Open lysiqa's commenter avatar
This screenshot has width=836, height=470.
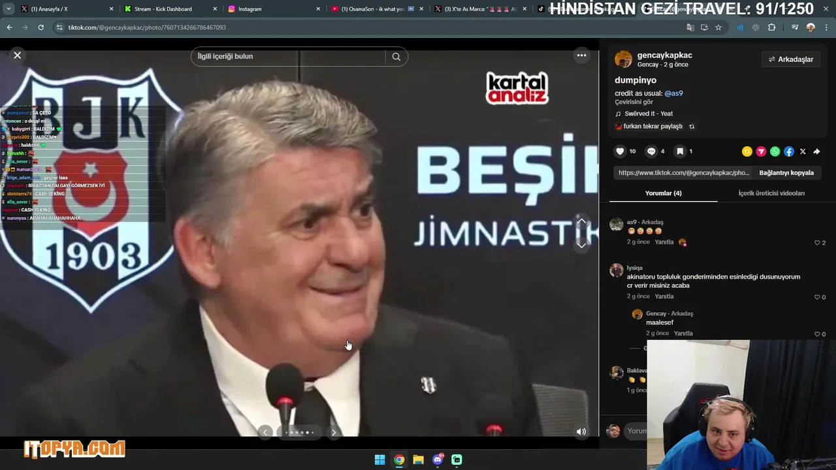coord(617,271)
